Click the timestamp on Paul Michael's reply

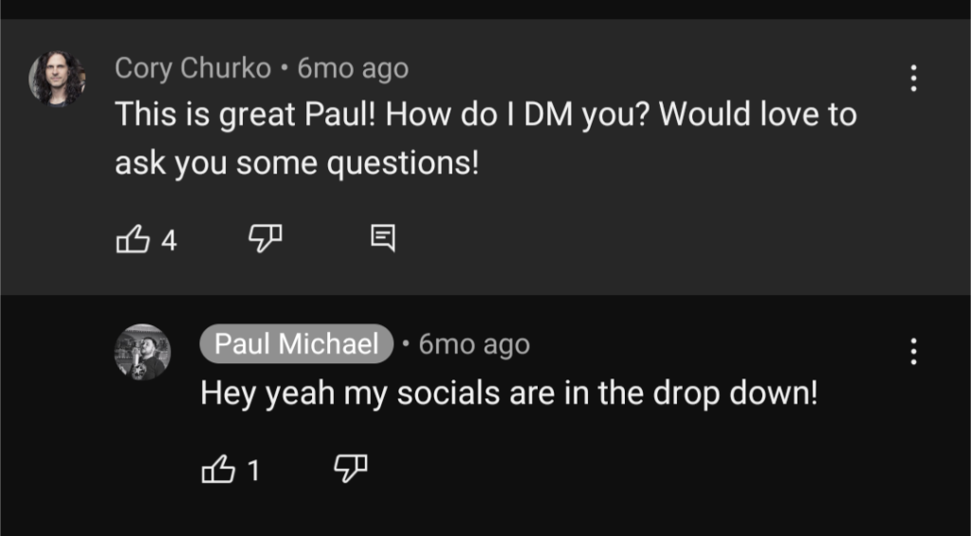474,343
